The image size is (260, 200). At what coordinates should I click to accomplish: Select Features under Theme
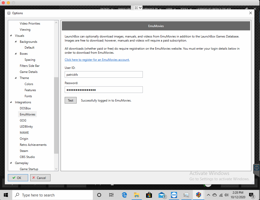[30, 90]
